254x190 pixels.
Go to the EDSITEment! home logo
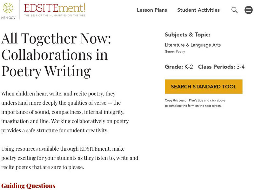point(55,8)
